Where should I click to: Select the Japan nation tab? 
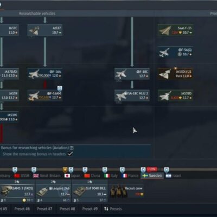[72, 176]
